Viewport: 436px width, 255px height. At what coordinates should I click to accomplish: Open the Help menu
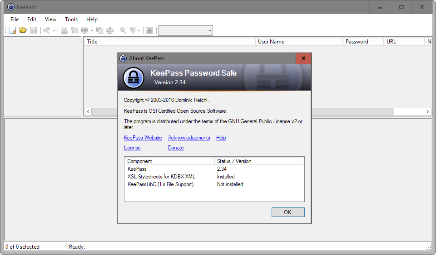[92, 19]
